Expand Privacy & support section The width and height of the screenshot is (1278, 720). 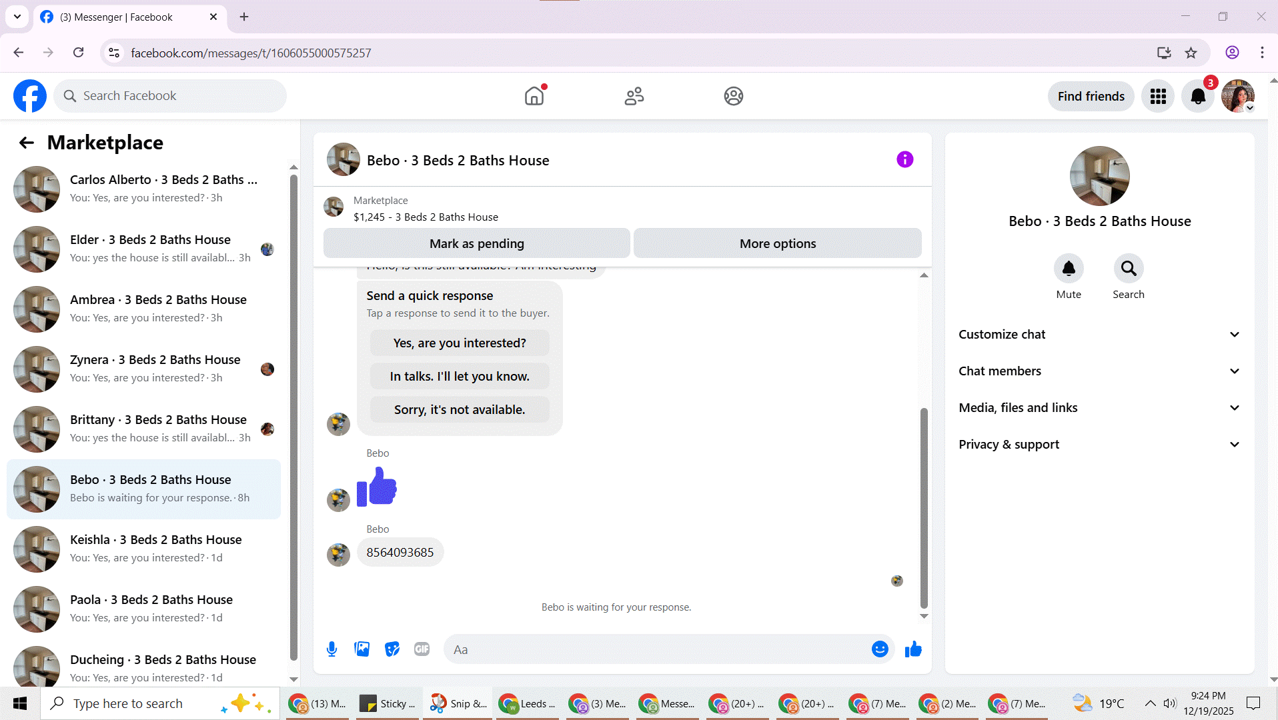(x=1099, y=445)
